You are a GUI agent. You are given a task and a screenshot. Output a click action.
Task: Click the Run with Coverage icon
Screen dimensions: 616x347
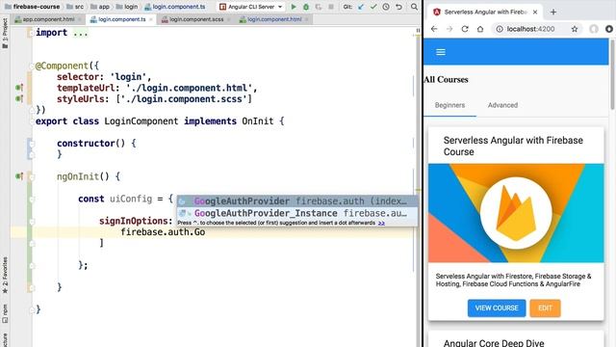(319, 7)
